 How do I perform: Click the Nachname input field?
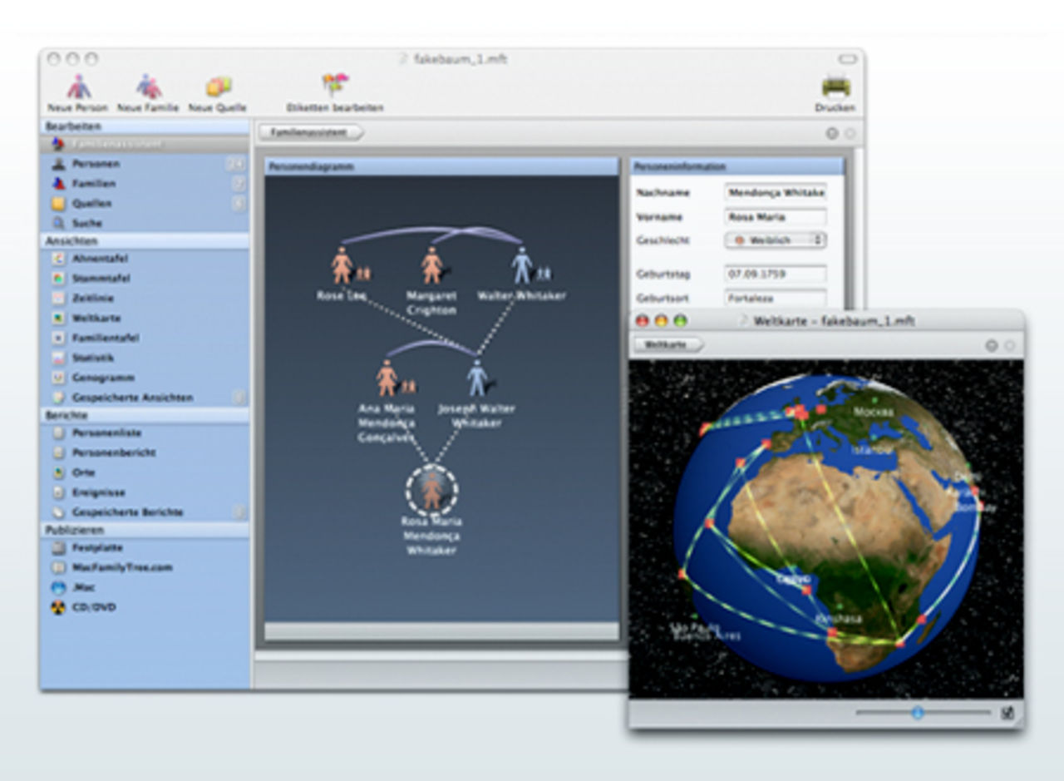(x=775, y=192)
